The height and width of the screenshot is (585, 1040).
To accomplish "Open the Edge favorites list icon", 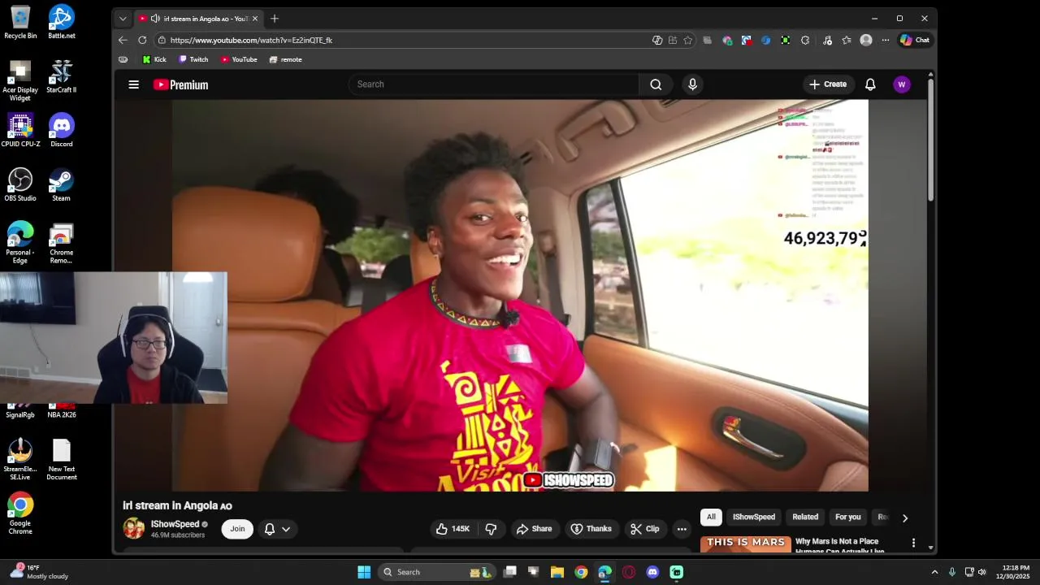I will 847,40.
